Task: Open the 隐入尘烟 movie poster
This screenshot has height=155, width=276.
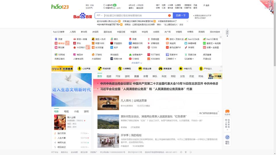Action: (x=60, y=122)
